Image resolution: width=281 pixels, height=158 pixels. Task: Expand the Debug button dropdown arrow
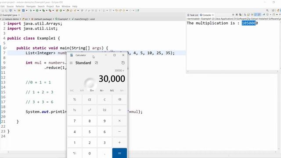(34, 11)
